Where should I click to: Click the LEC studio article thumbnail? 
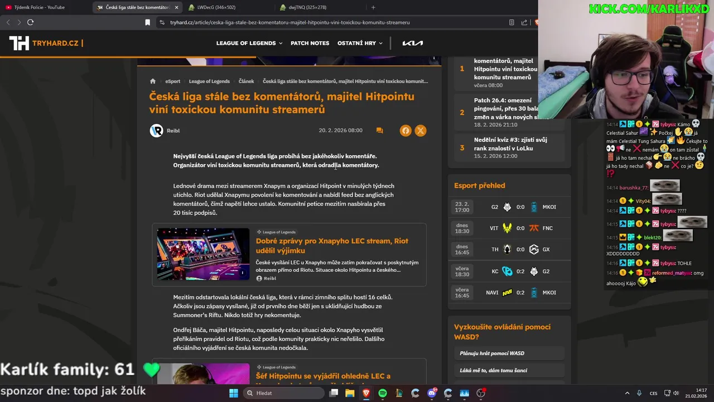point(203,254)
